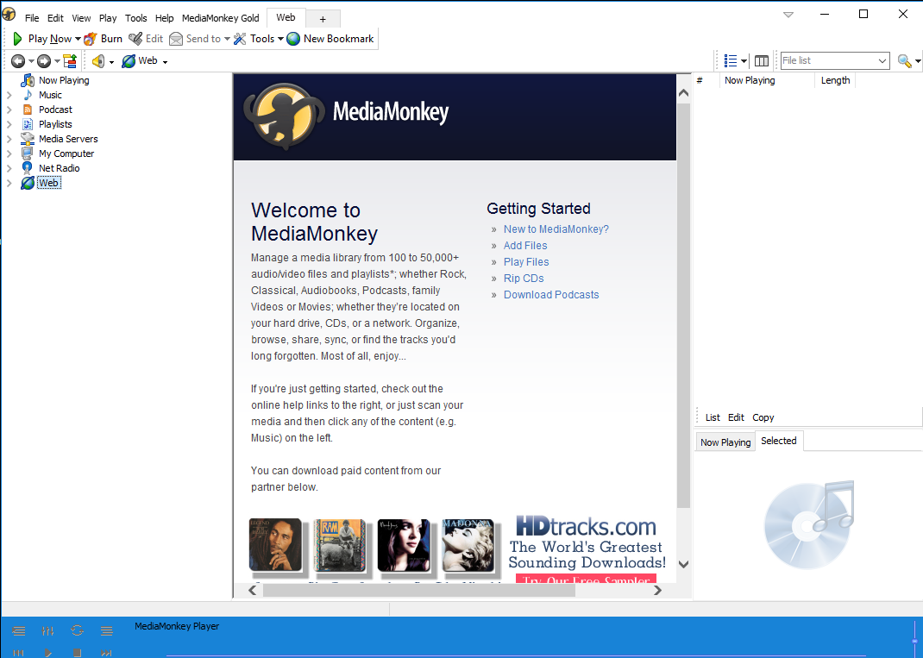This screenshot has height=658, width=923.
Task: Stop playback in the player bar
Action: tap(77, 653)
